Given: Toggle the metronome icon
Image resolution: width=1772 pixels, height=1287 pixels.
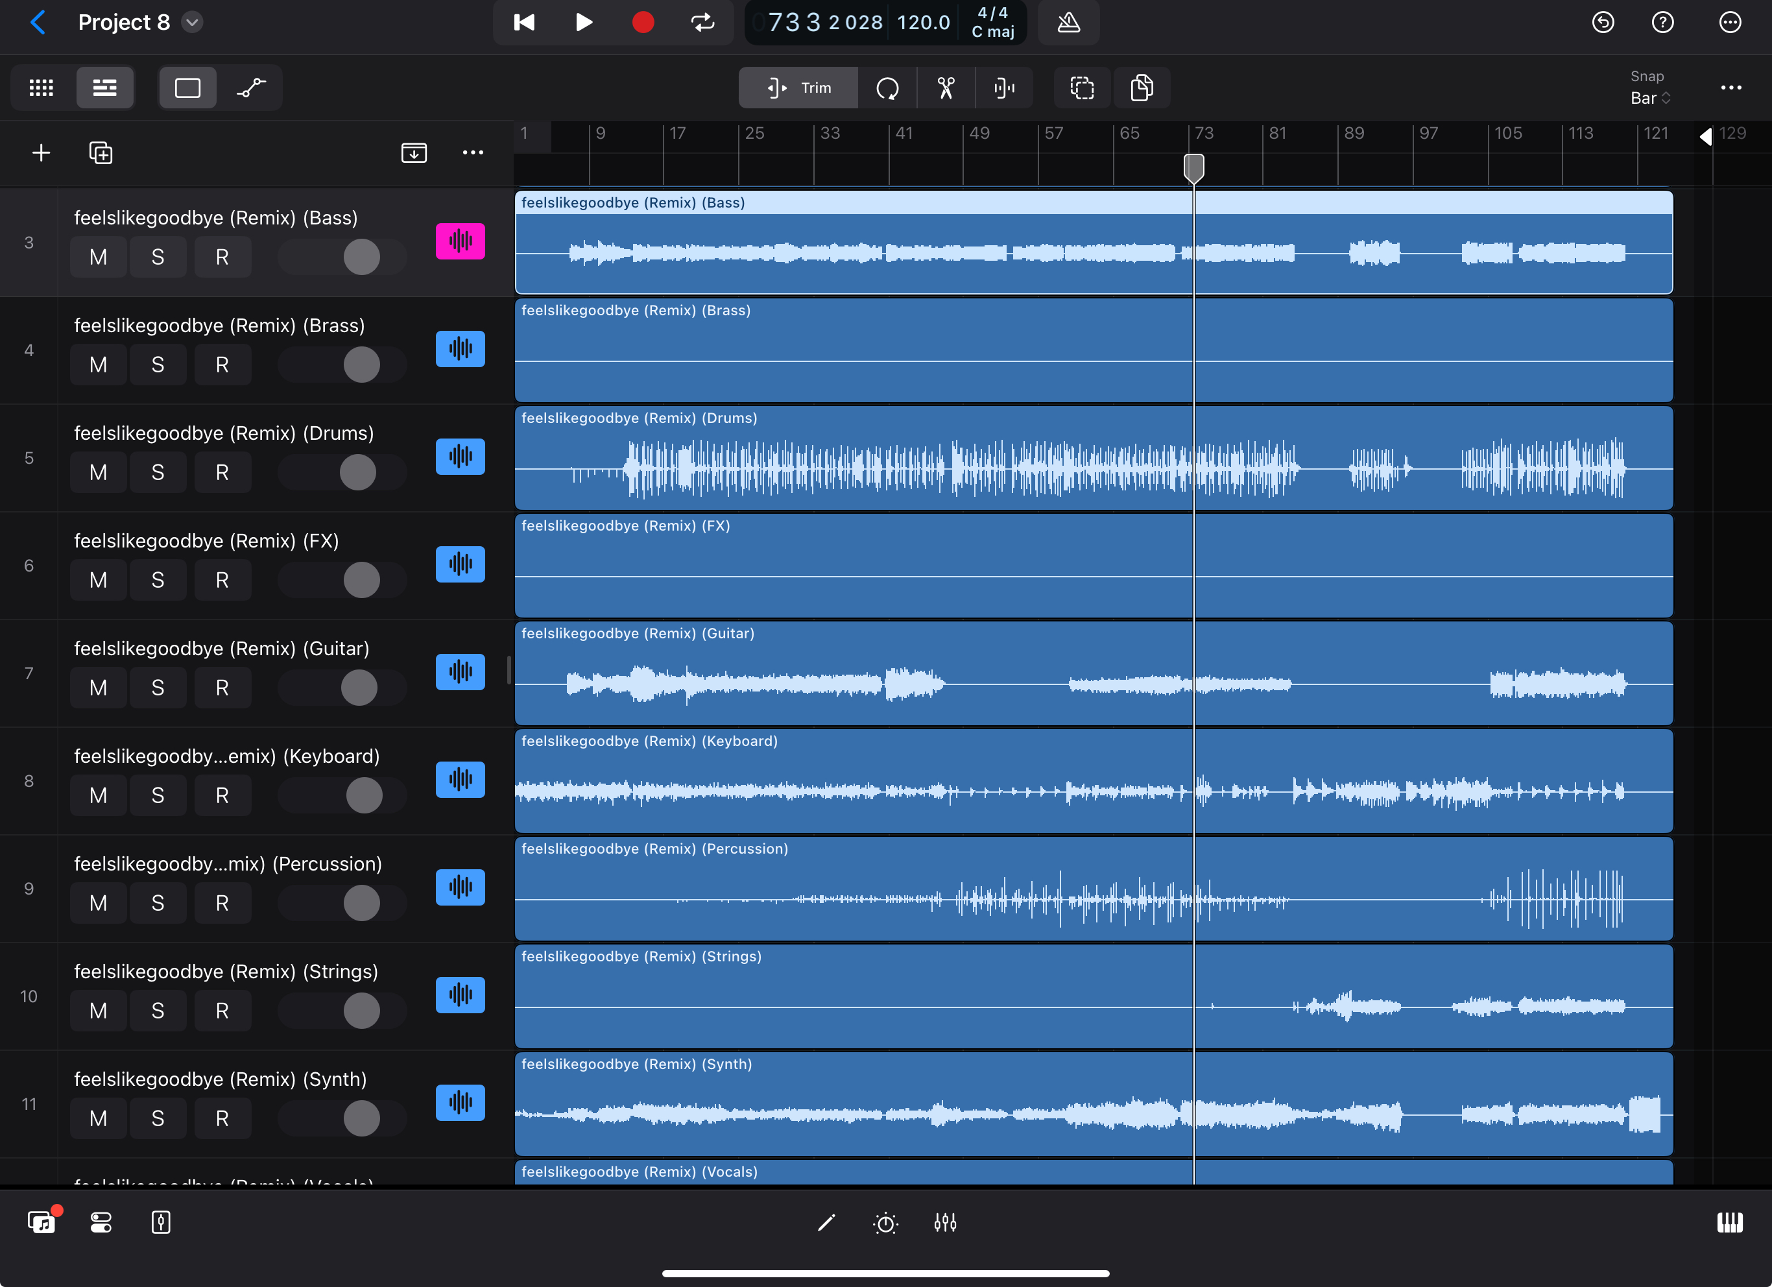Looking at the screenshot, I should [x=1068, y=22].
